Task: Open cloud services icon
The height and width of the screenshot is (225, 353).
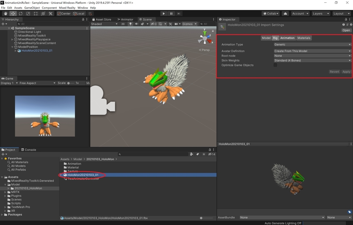Action: [x=285, y=14]
